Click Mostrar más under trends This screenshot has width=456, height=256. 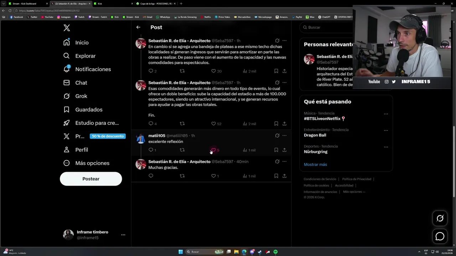[x=315, y=165]
